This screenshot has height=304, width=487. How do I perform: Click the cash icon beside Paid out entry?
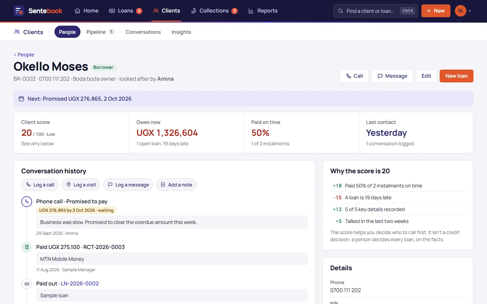pyautogui.click(x=27, y=284)
